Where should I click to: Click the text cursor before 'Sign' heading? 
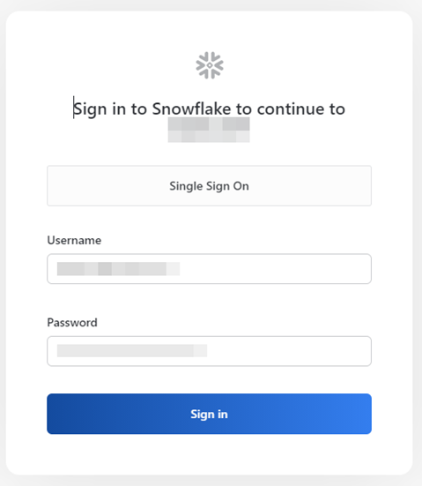[74, 108]
